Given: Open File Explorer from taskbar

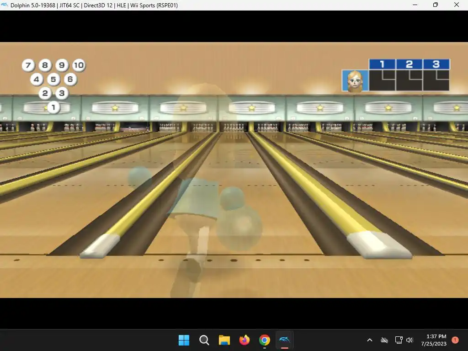Looking at the screenshot, I should 224,340.
